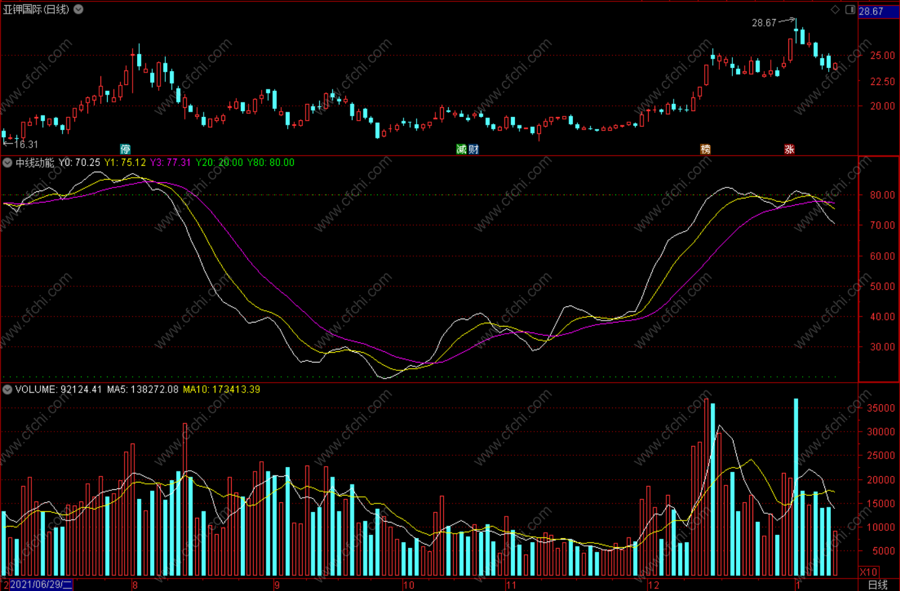The width and height of the screenshot is (900, 591).
Task: Select the Y80: 80.00 reference label
Action: [x=271, y=163]
